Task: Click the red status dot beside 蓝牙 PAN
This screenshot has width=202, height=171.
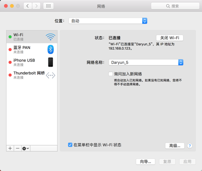Action: point(10,49)
